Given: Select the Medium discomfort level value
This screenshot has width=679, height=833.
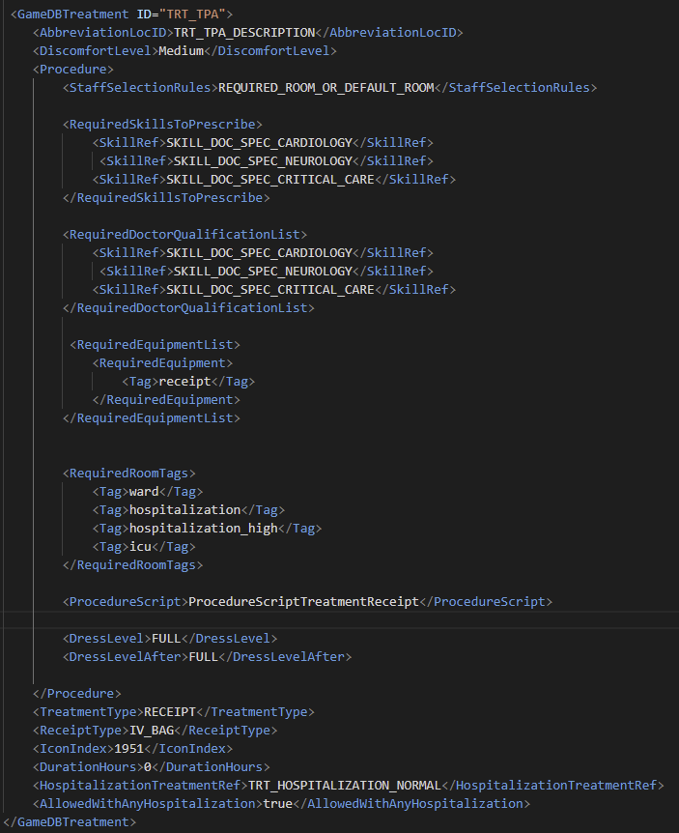Looking at the screenshot, I should tap(181, 51).
